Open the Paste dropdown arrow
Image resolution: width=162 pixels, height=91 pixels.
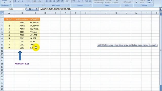pos(5,2)
